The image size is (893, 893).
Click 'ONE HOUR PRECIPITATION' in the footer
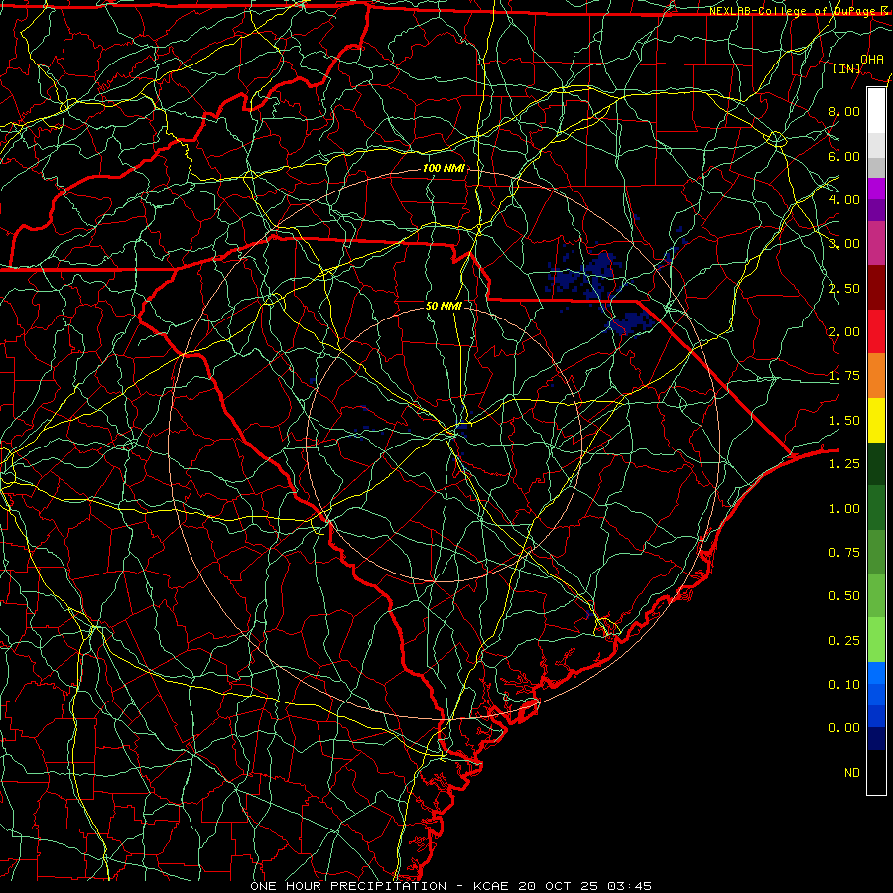click(x=348, y=886)
